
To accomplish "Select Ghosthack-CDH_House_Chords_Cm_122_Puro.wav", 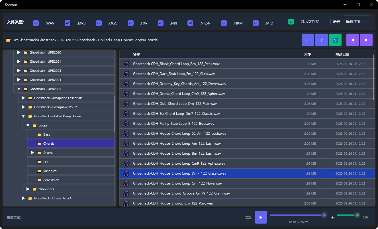I will (x=247, y=203).
